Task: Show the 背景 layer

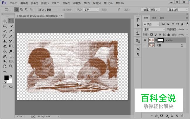Action: [145, 45]
